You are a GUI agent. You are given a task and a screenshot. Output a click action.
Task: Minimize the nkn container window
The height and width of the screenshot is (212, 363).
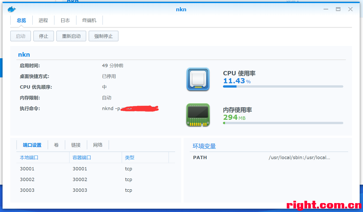coord(326,9)
